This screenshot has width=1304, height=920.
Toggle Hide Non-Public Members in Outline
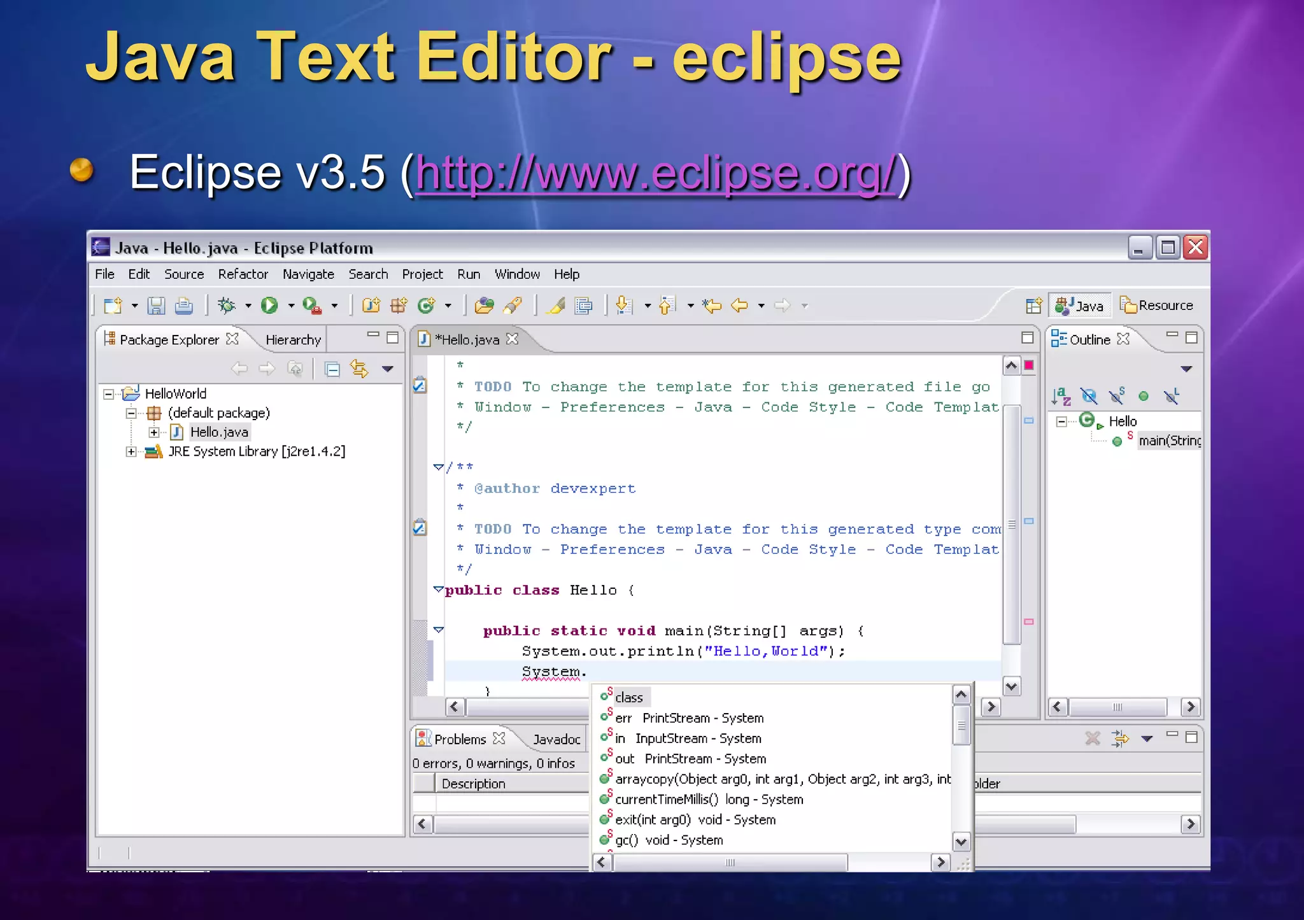[x=1144, y=396]
